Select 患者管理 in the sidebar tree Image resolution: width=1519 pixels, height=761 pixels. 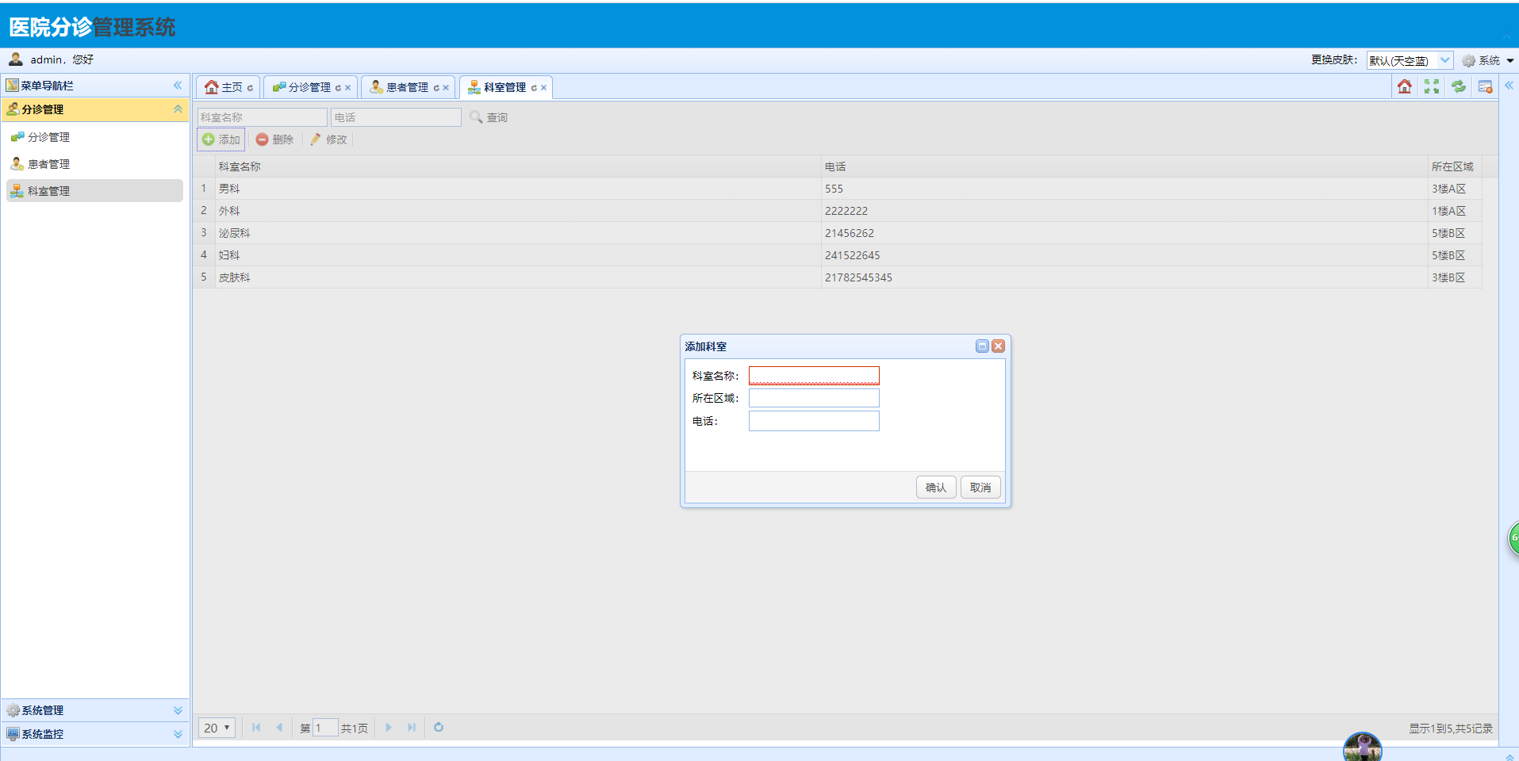tap(48, 164)
